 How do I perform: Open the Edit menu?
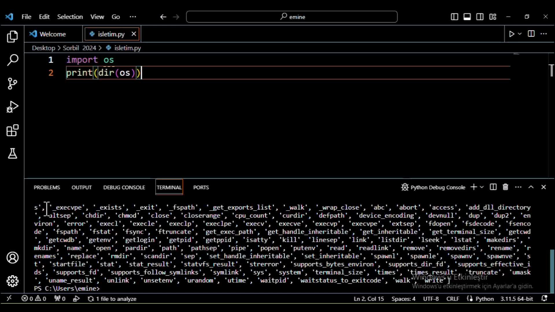44,17
